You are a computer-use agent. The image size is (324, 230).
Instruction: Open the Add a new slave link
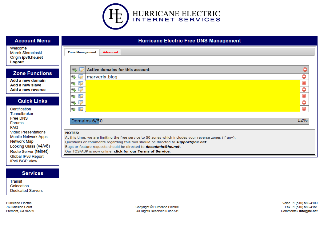pos(26,85)
